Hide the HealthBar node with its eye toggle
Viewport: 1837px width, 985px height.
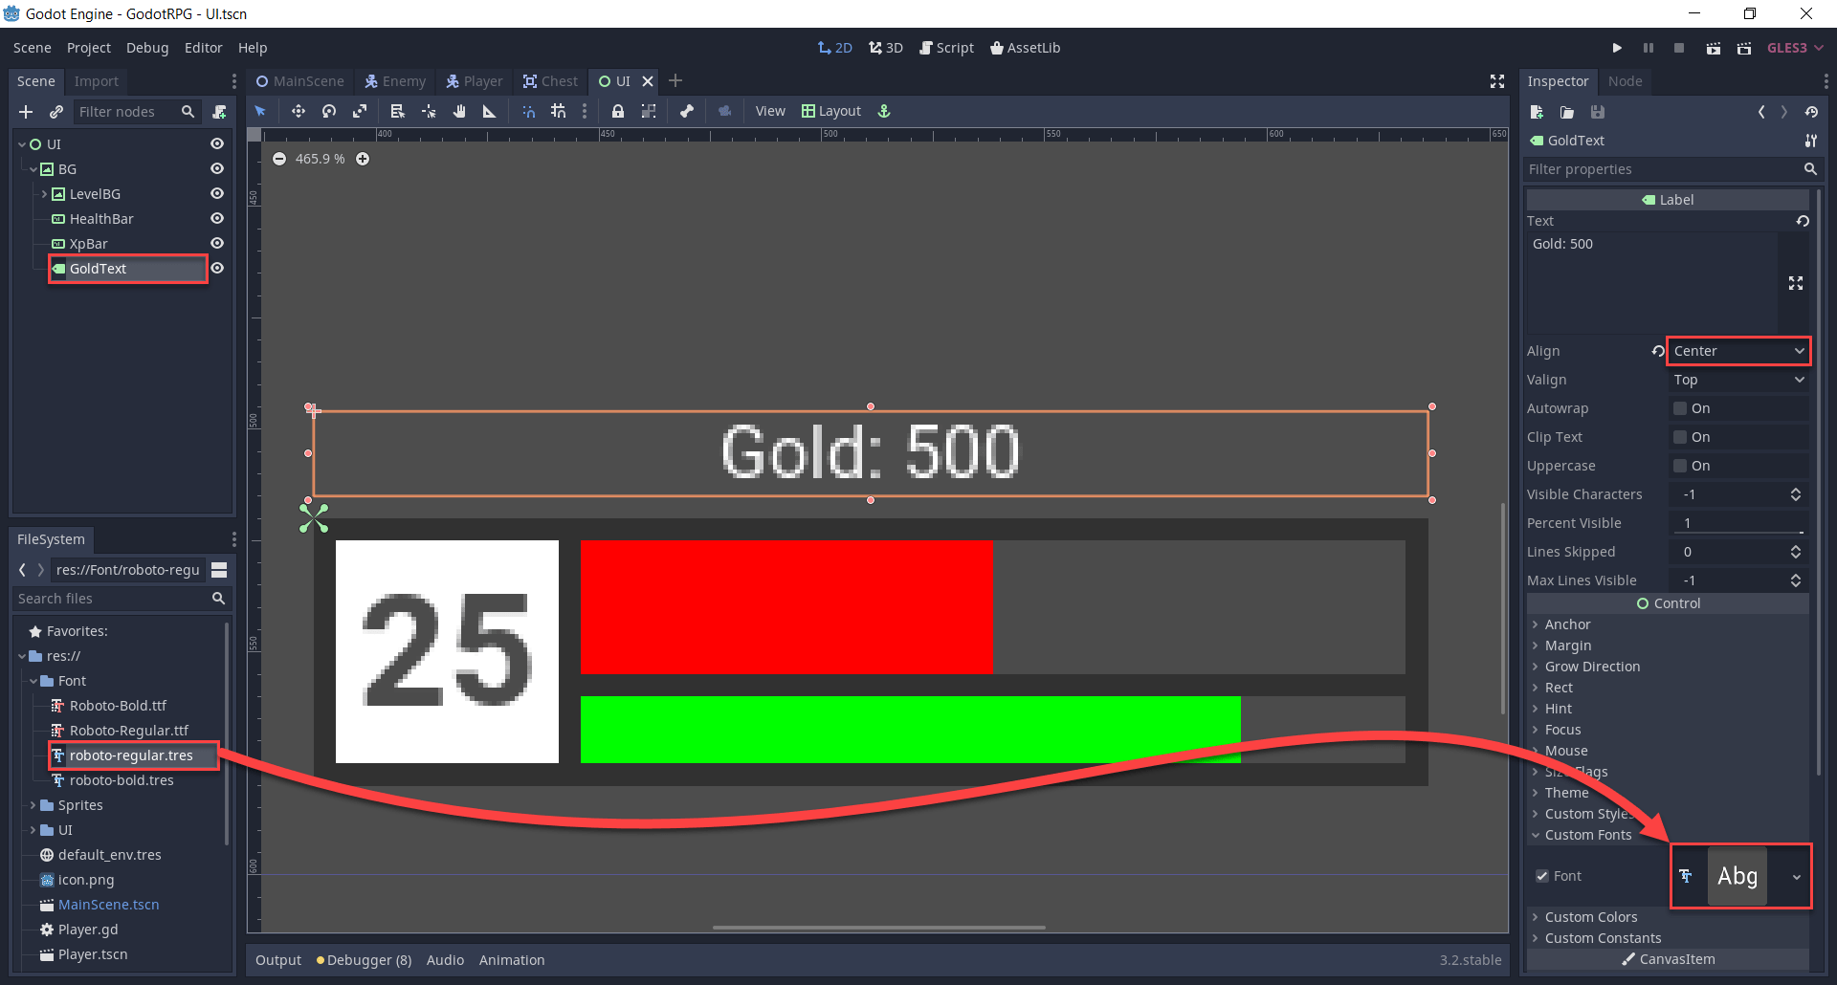click(217, 218)
